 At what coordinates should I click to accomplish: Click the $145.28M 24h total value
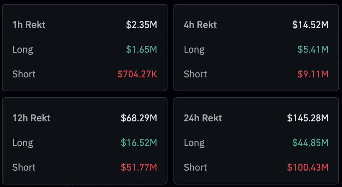click(x=308, y=118)
